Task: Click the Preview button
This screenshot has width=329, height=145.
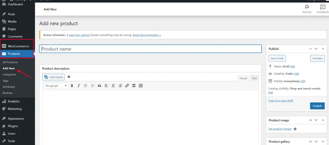Action: pos(317,58)
